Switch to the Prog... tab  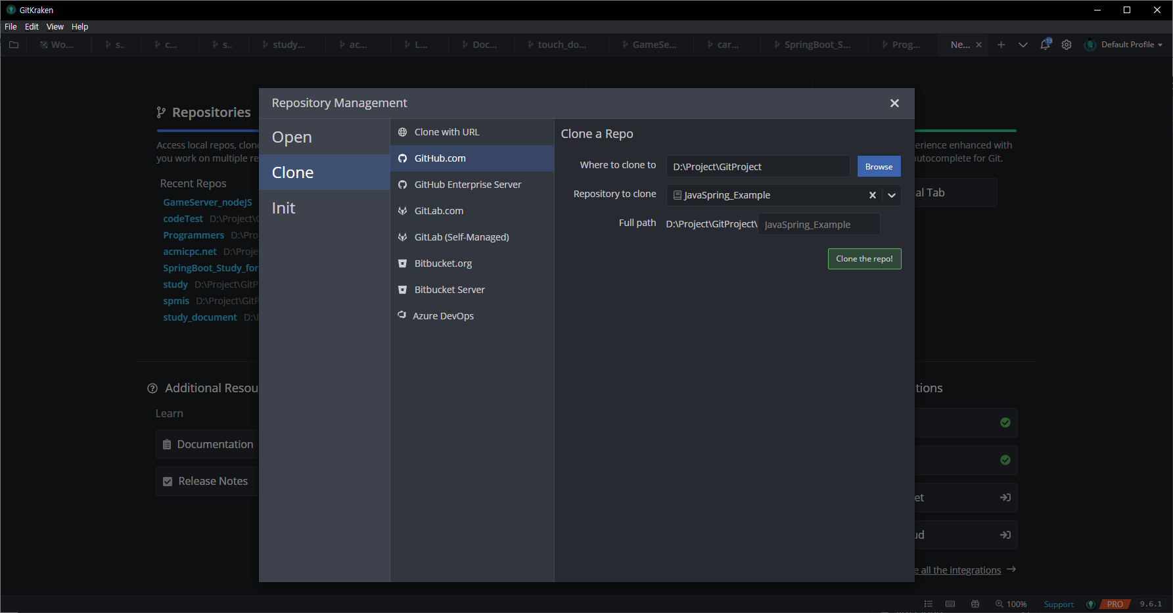point(902,45)
